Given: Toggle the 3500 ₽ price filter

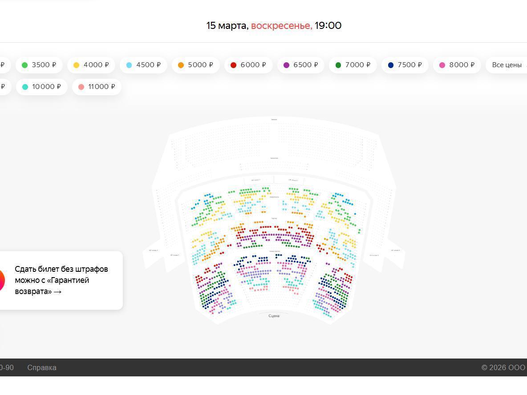Looking at the screenshot, I should (39, 65).
